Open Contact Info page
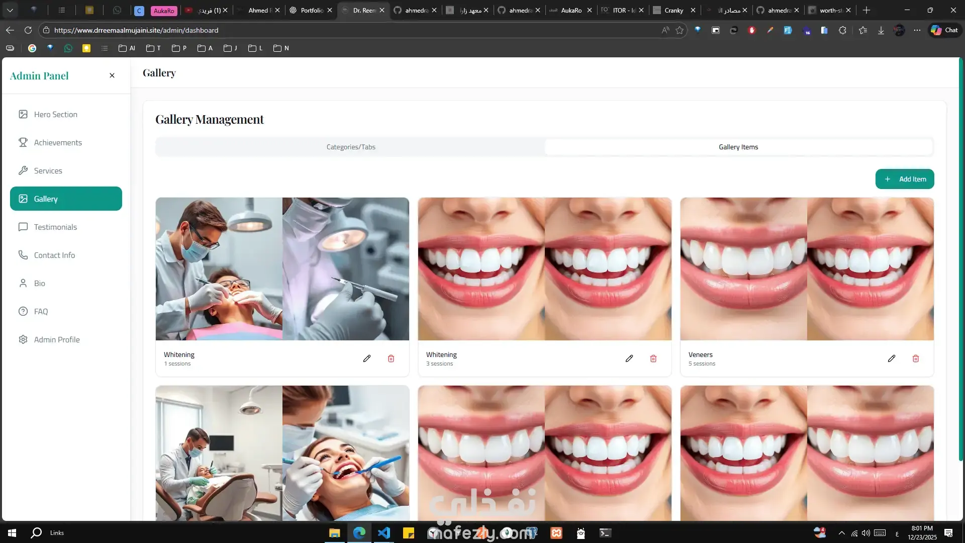965x543 pixels. pos(54,255)
